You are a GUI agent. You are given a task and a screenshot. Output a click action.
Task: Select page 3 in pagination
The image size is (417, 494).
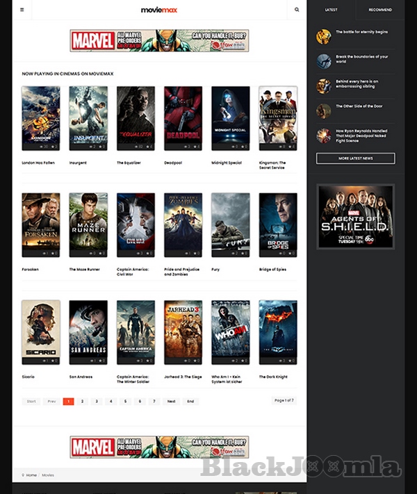[x=96, y=402]
